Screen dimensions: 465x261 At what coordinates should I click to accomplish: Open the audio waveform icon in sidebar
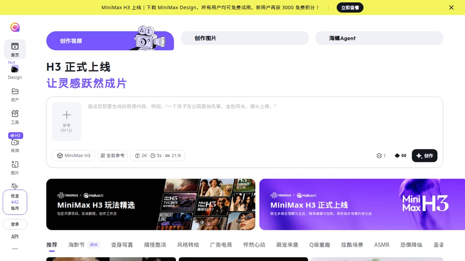pyautogui.click(x=15, y=186)
